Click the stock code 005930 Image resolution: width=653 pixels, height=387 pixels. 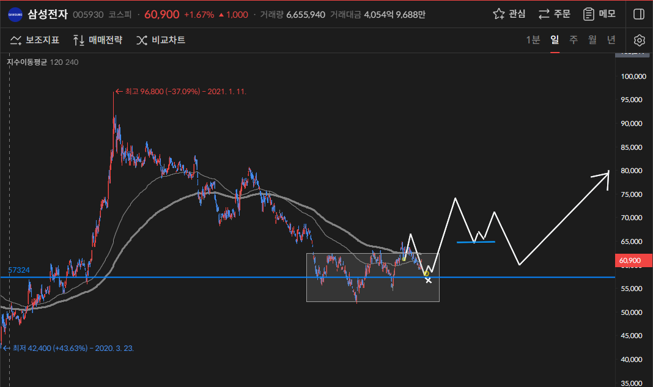pyautogui.click(x=88, y=15)
